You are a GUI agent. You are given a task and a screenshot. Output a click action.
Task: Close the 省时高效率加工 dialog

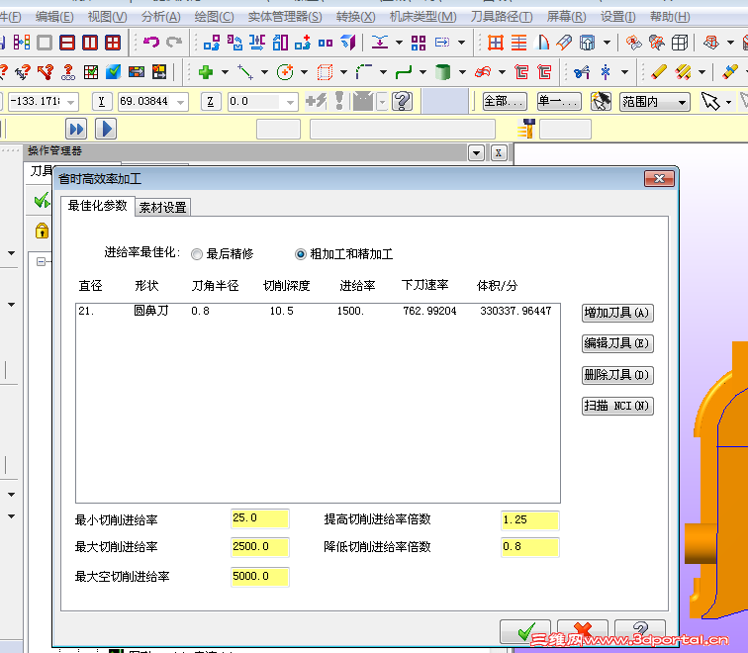(659, 179)
